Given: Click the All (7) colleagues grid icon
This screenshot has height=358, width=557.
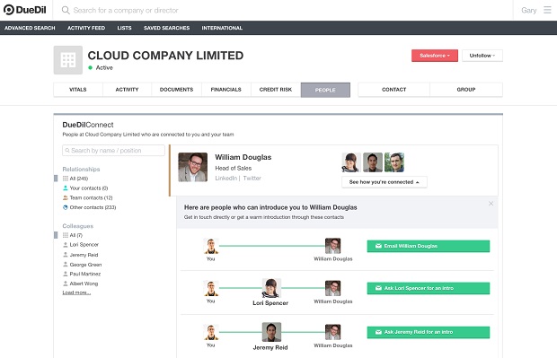Looking at the screenshot, I should [x=66, y=235].
